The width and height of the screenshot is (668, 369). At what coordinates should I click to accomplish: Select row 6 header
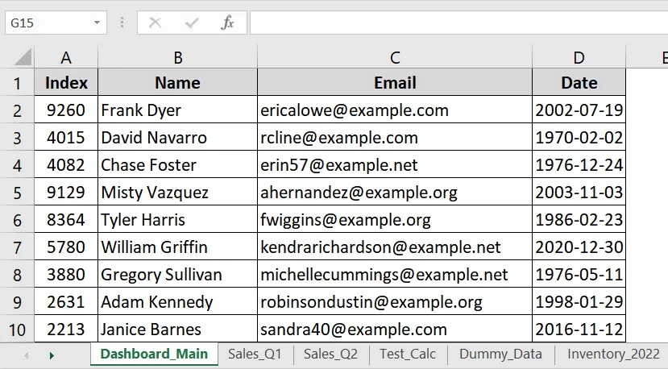tap(17, 219)
